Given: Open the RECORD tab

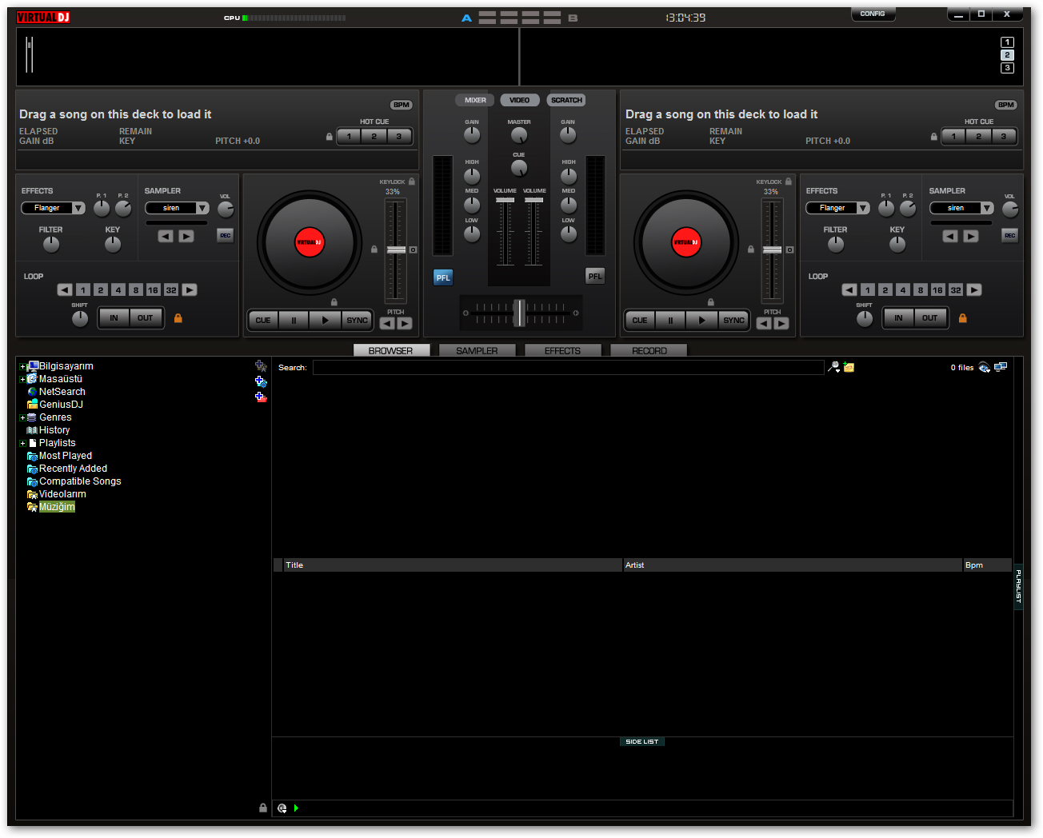Looking at the screenshot, I should [x=649, y=350].
